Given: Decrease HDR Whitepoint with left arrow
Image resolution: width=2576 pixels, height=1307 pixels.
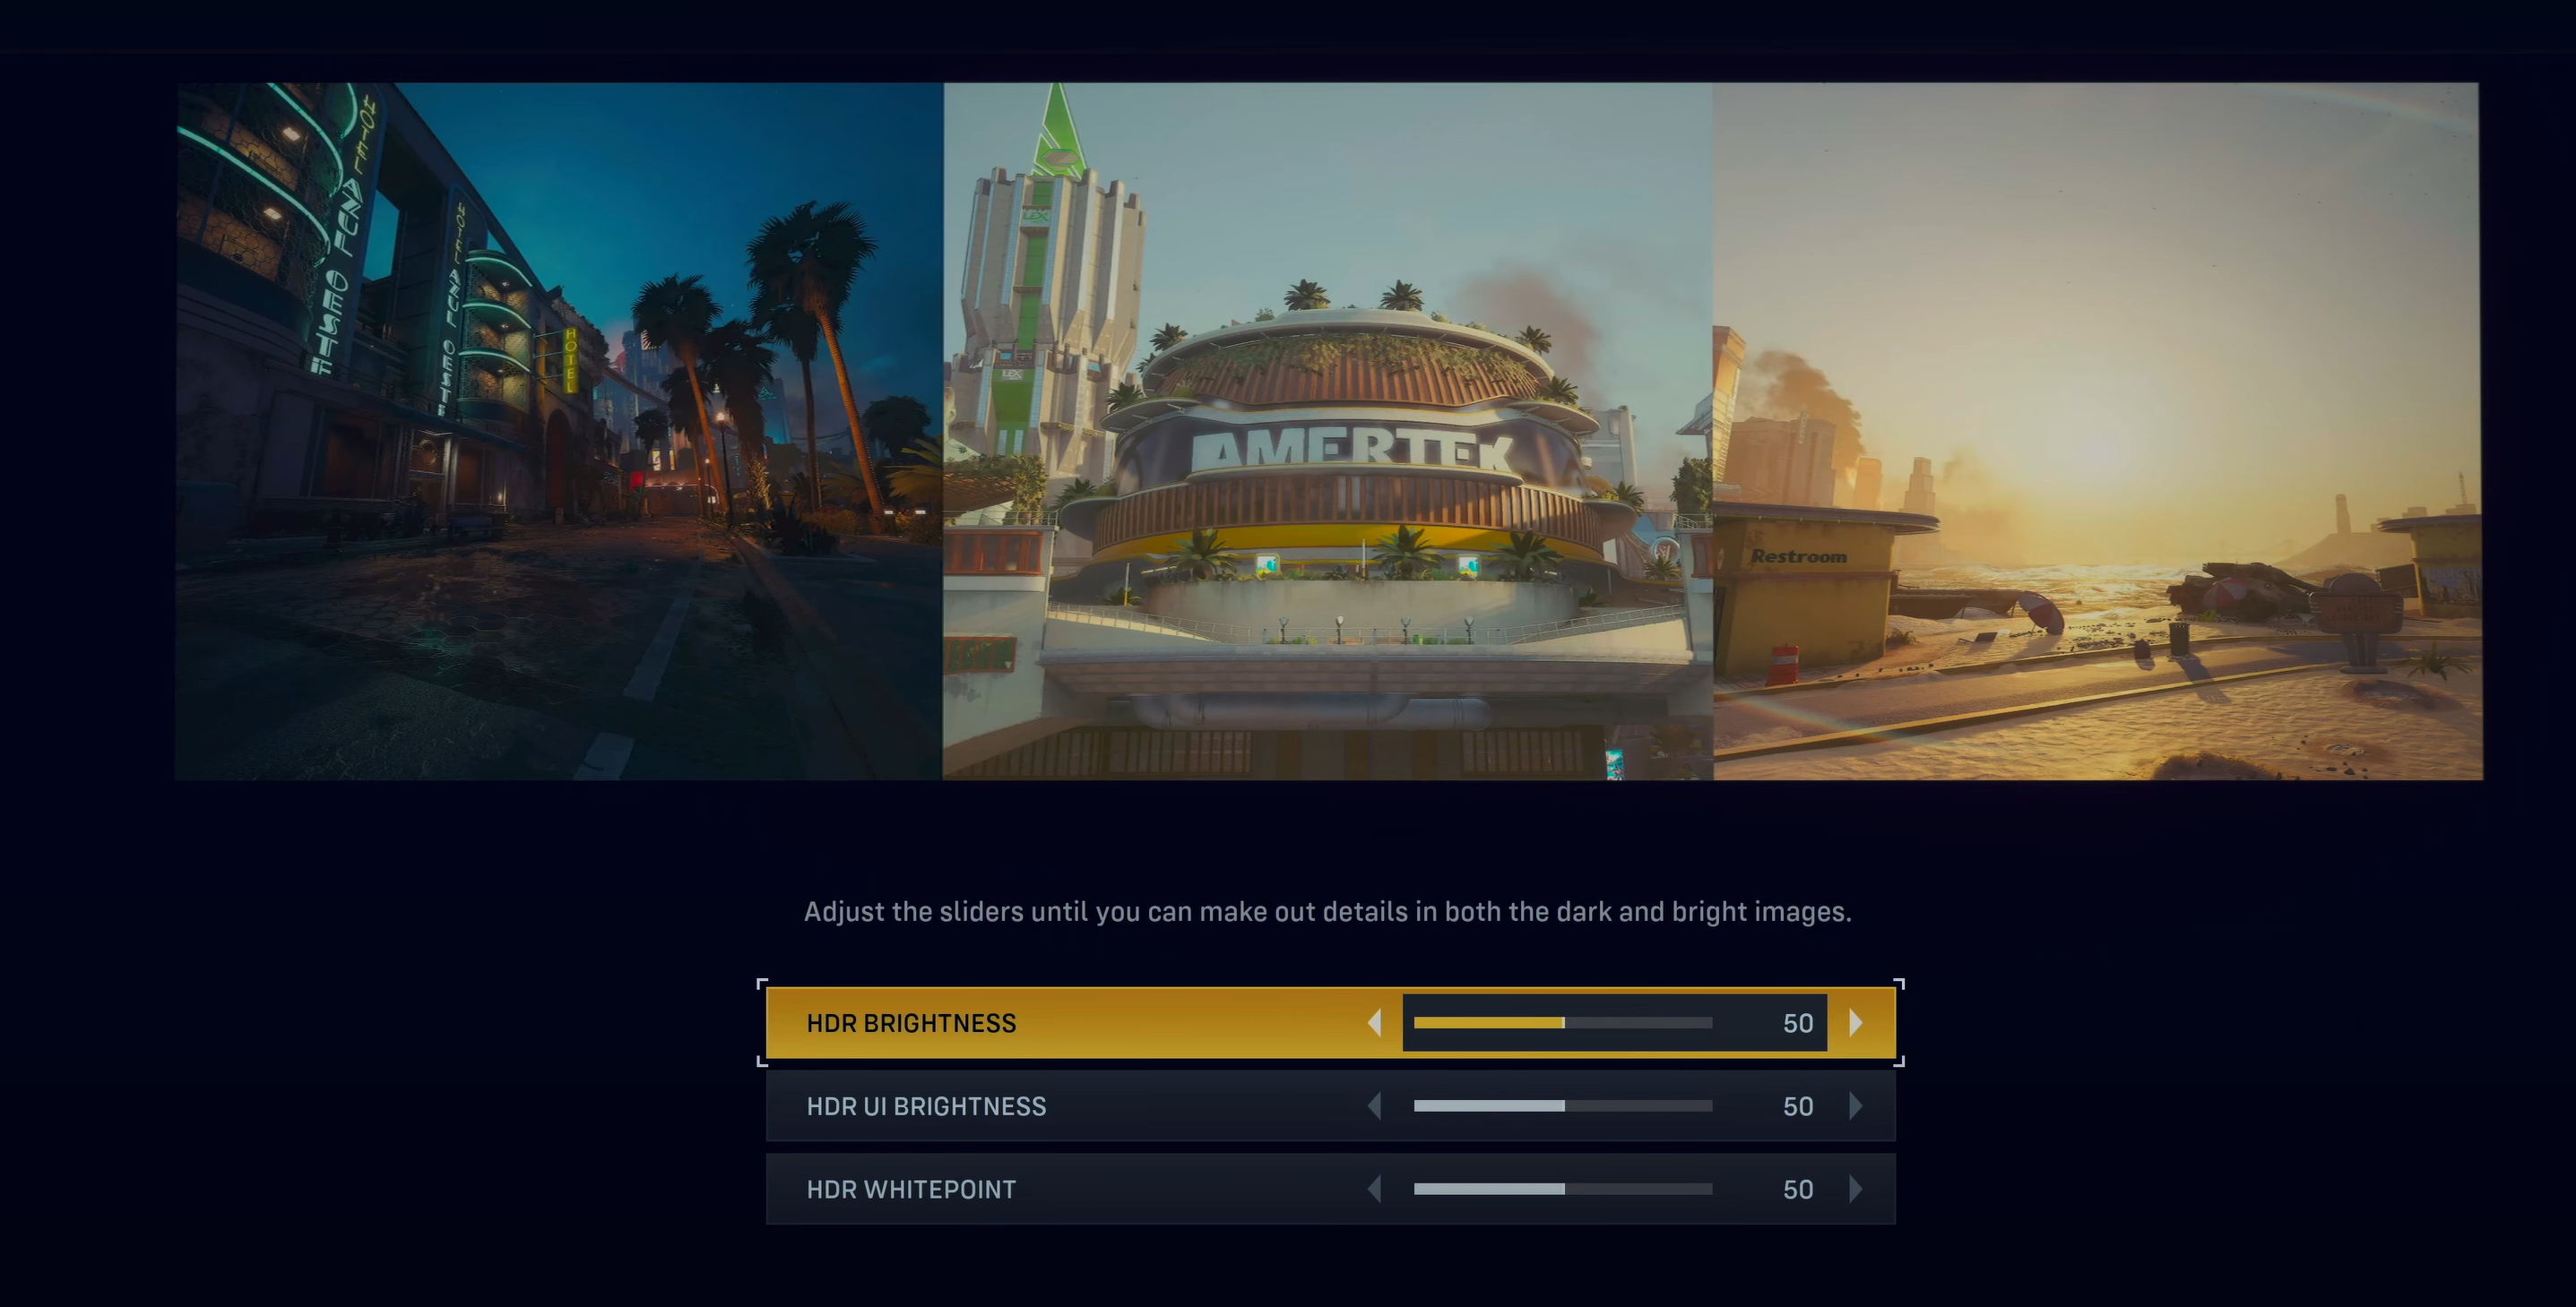Looking at the screenshot, I should coord(1375,1189).
